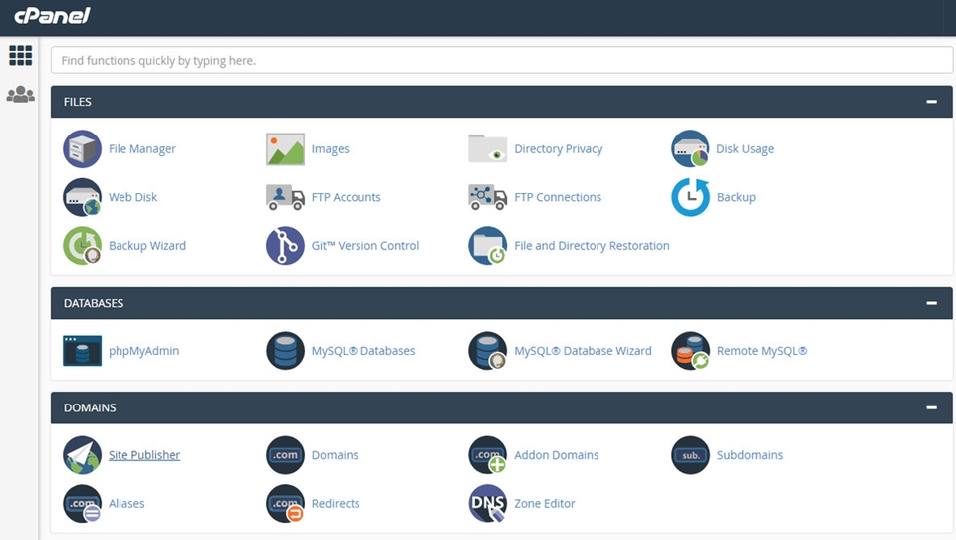Open the Redirects icon
The image size is (956, 540).
pos(285,503)
